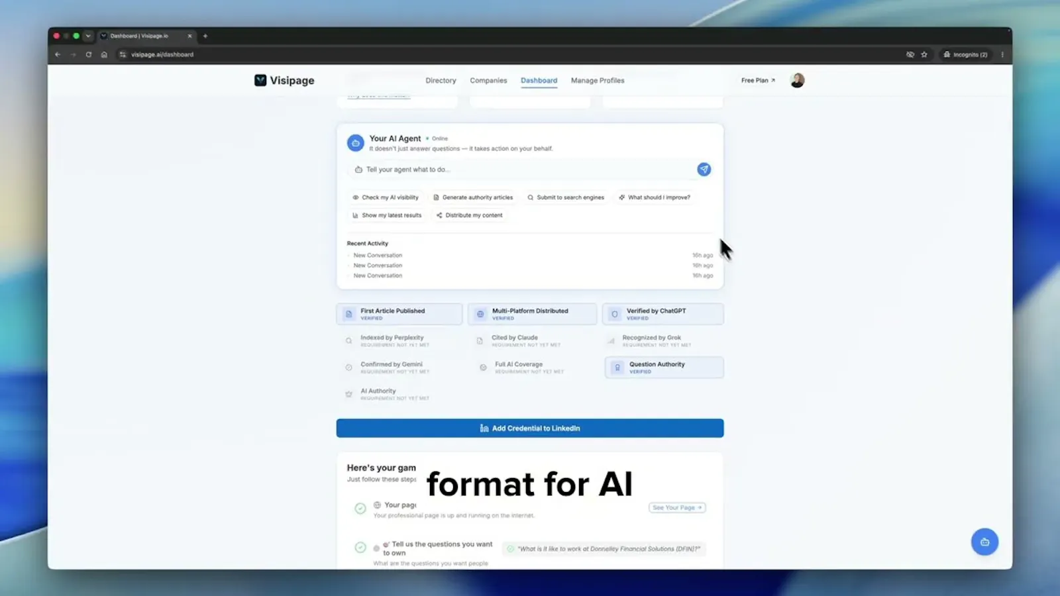The width and height of the screenshot is (1060, 596).
Task: Click Add Credential to LinkedIn button
Action: (x=530, y=428)
